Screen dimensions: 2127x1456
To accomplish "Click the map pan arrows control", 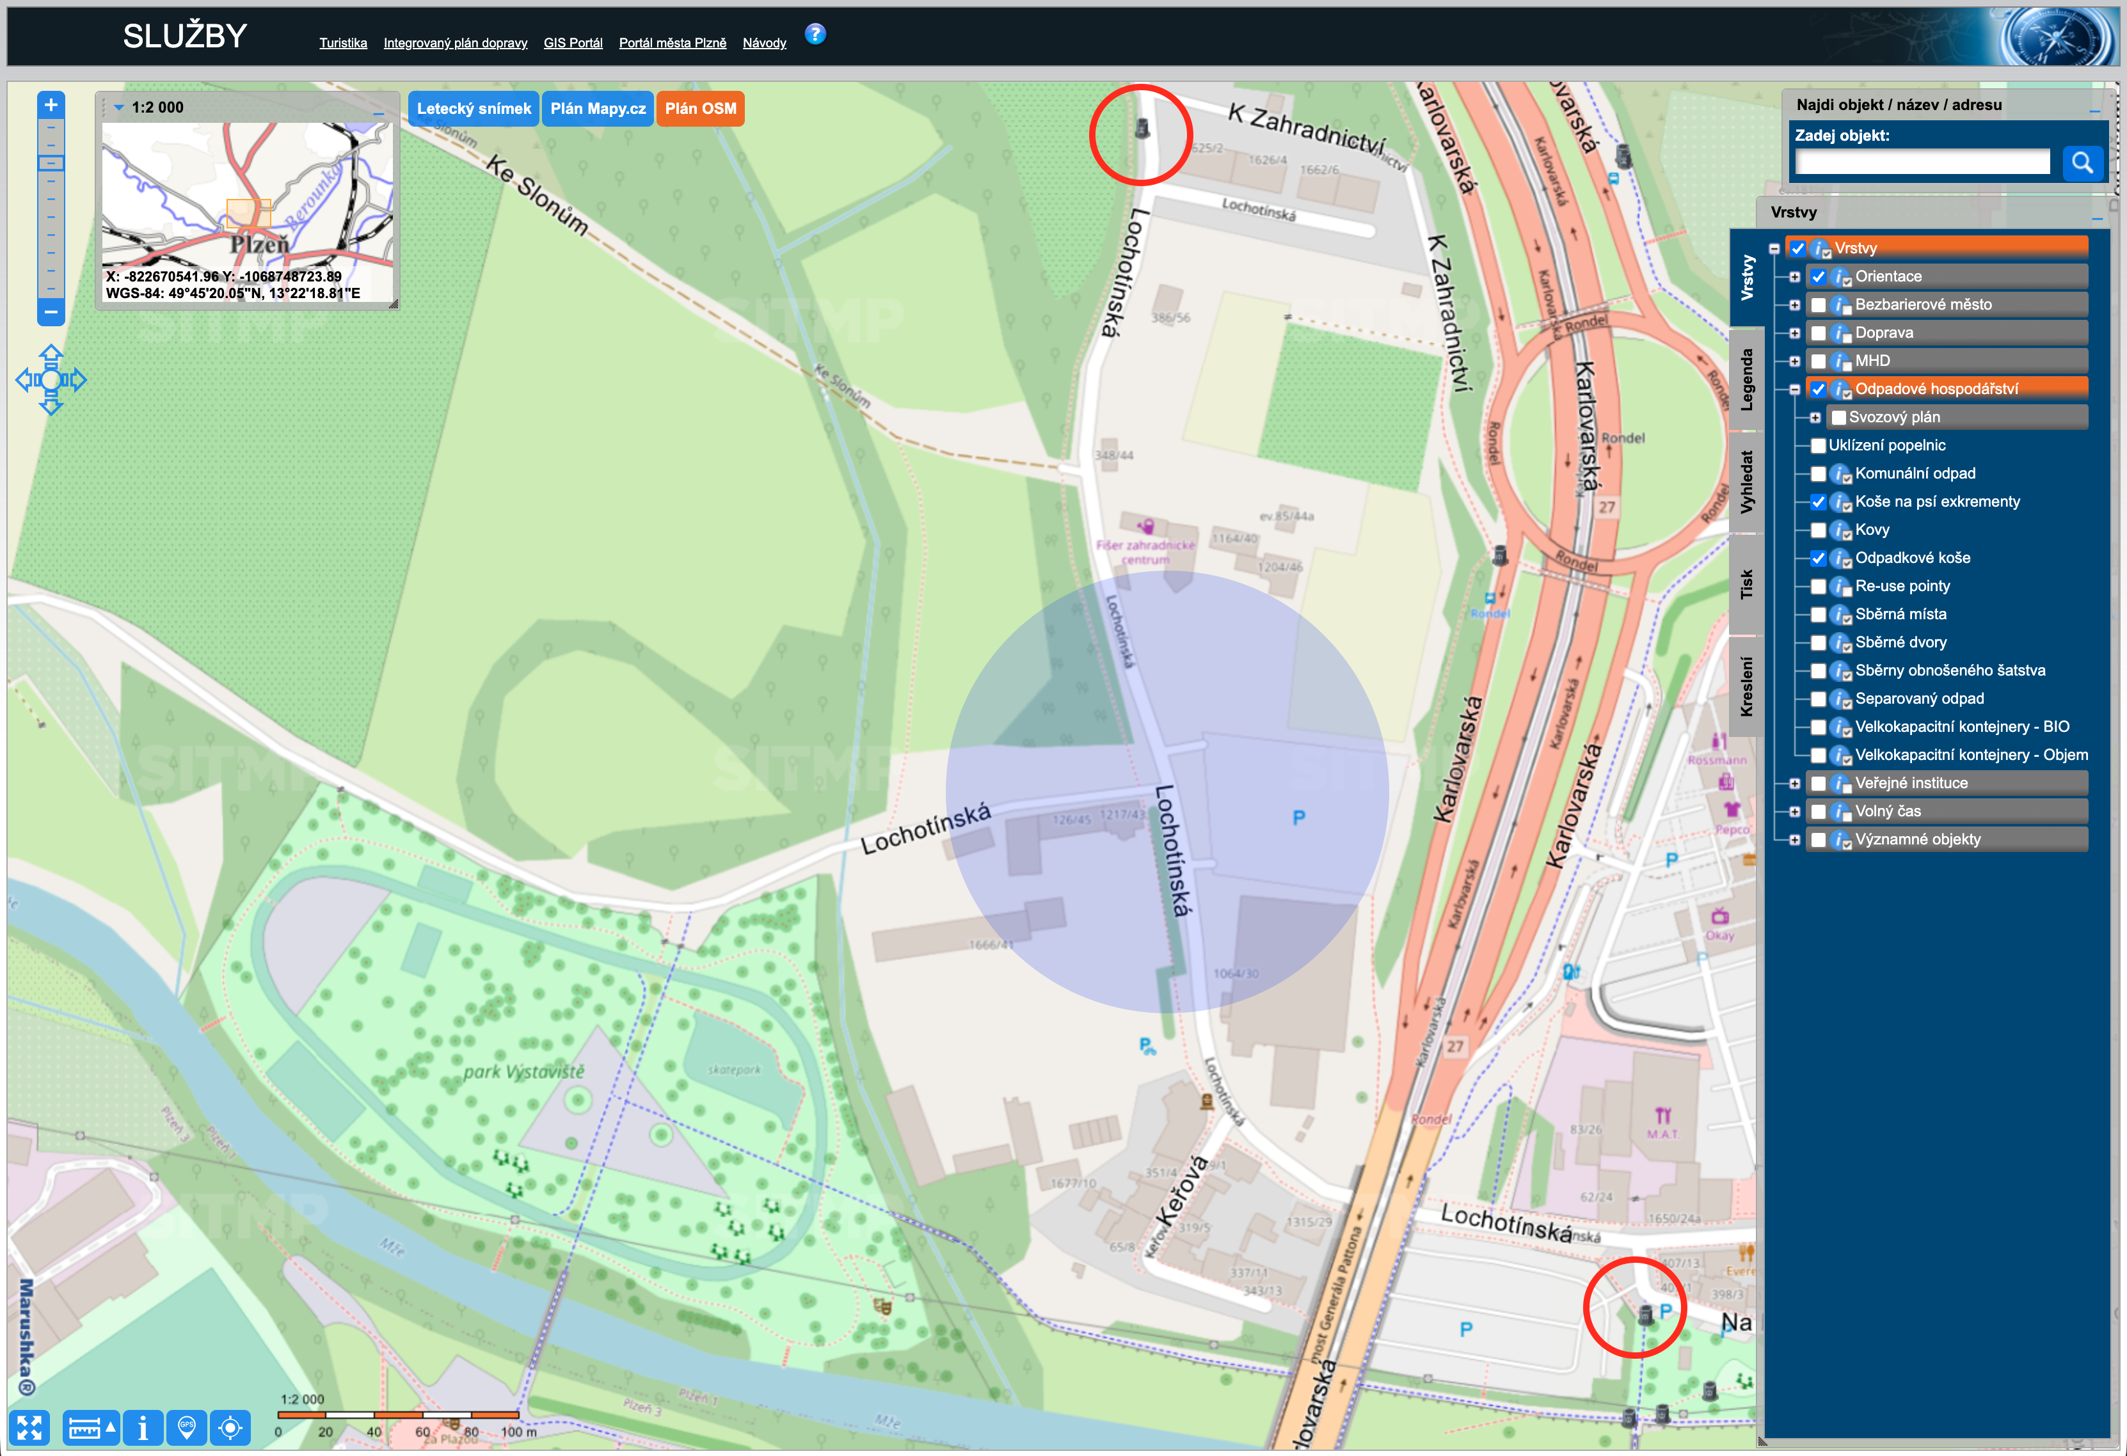I will (51, 379).
